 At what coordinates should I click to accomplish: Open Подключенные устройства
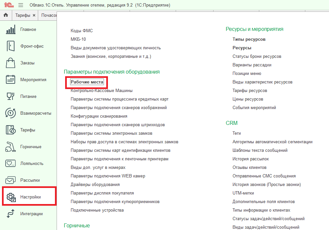pos(97,210)
